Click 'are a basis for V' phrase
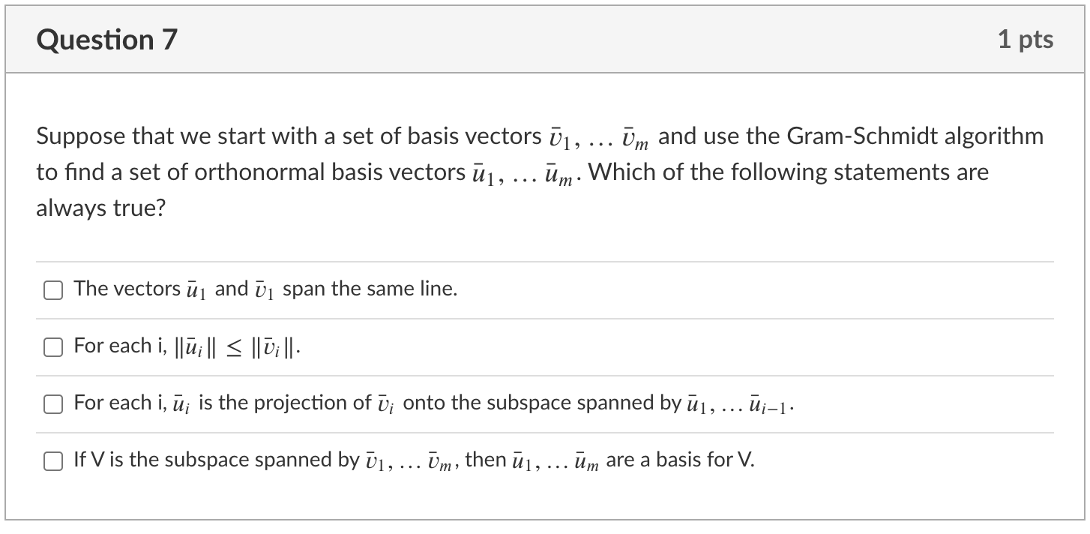 coord(680,459)
